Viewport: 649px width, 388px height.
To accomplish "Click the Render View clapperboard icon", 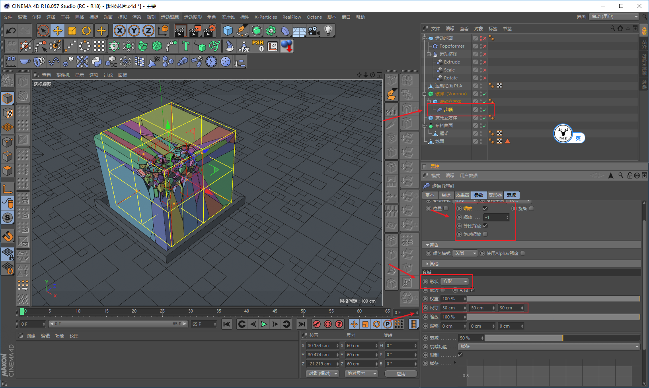I will [x=180, y=31].
